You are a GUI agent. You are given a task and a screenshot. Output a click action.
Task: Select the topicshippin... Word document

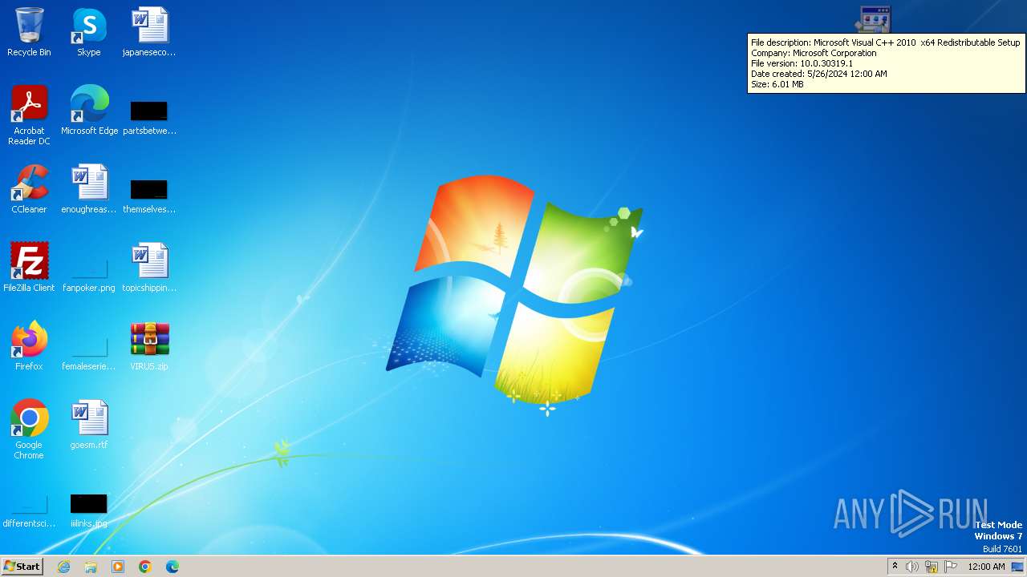149,268
